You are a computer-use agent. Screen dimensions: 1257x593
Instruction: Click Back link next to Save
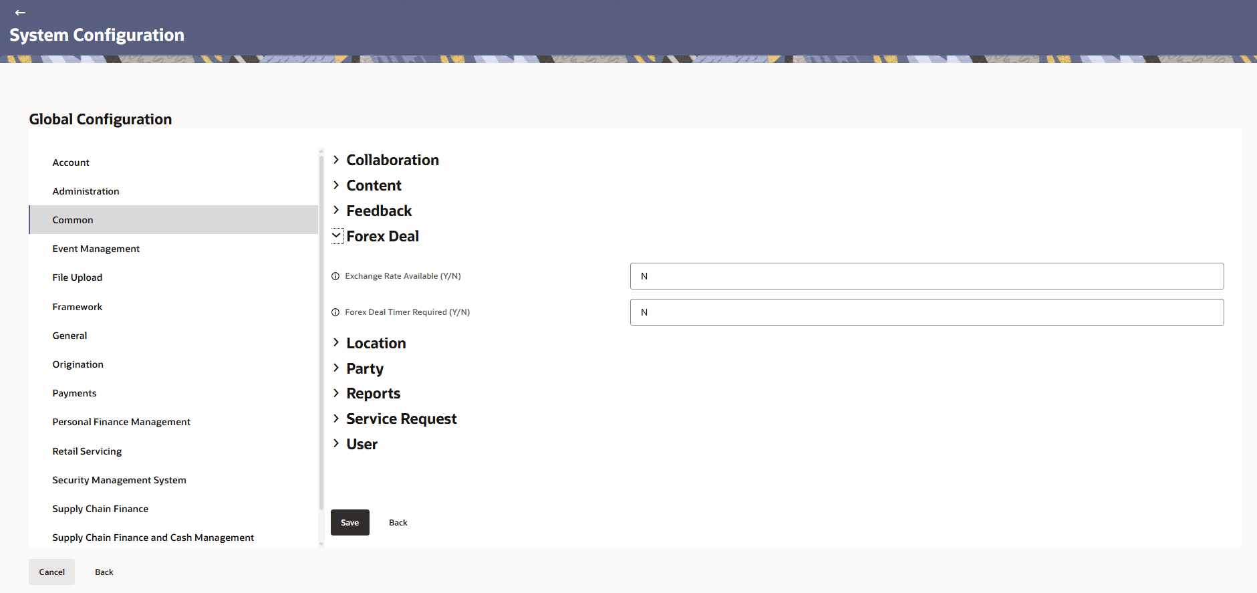398,523
